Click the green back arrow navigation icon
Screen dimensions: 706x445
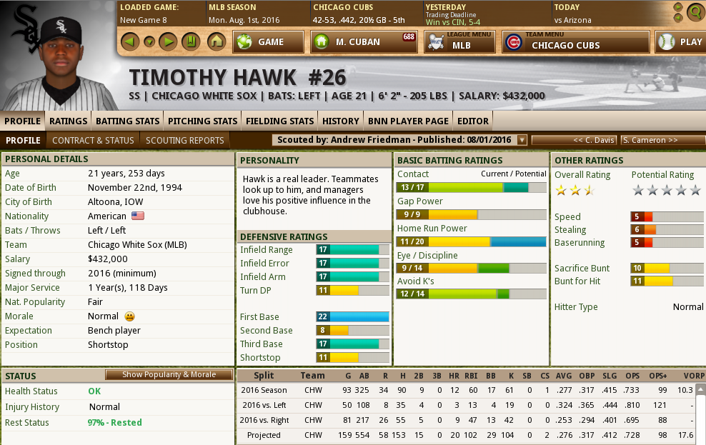129,42
